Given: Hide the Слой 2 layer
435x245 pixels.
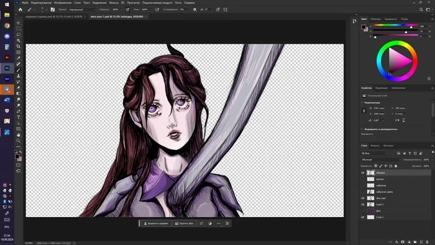Looking at the screenshot, I should tap(363, 205).
